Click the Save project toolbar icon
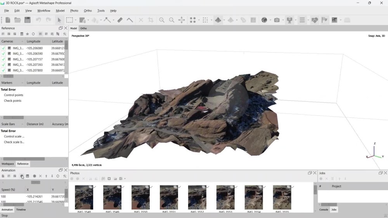The width and height of the screenshot is (388, 218). 28,20
